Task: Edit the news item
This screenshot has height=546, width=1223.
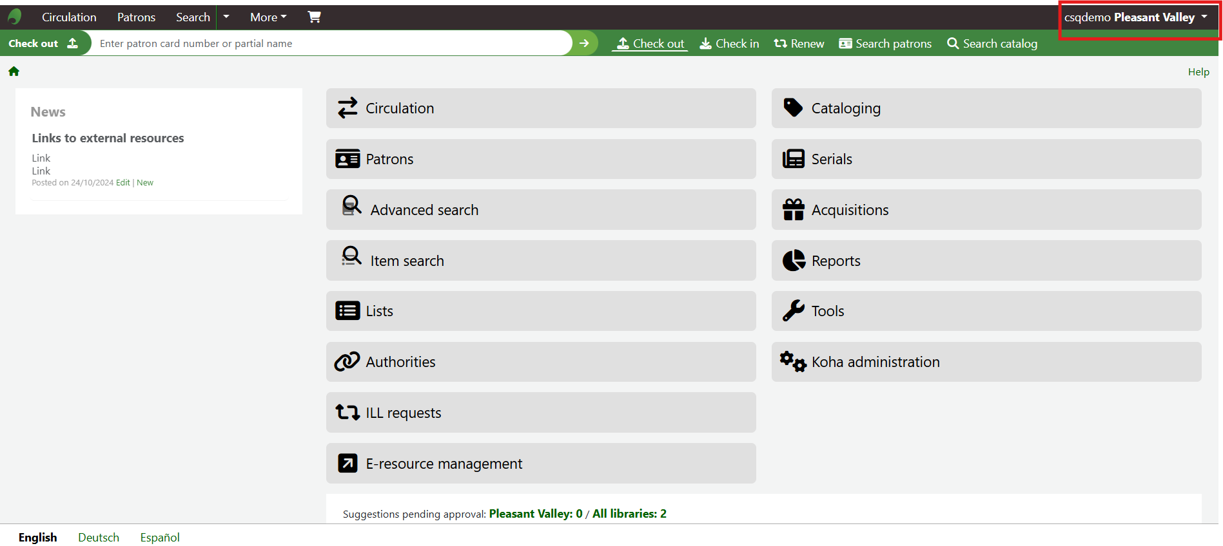Action: 122,183
